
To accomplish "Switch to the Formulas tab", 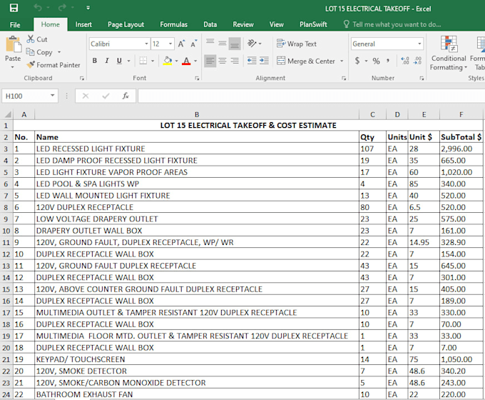I will tap(173, 24).
